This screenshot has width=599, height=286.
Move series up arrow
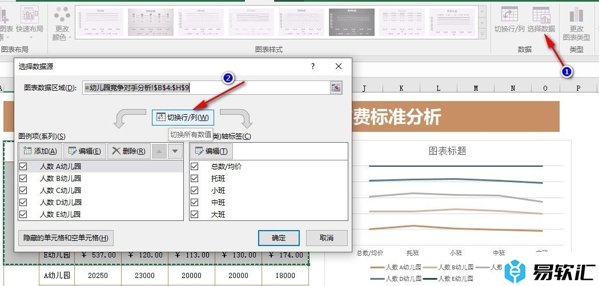coord(159,151)
